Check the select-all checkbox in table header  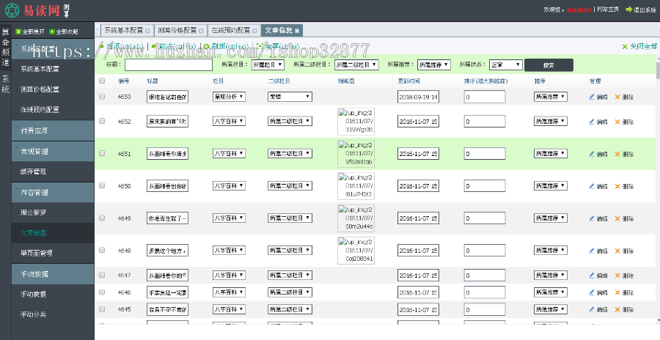pyautogui.click(x=102, y=80)
